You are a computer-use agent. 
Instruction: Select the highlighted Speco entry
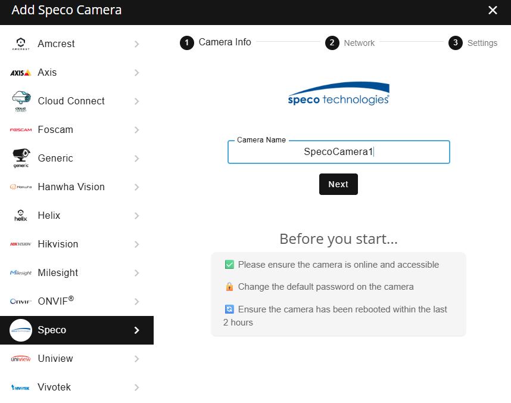[77, 330]
